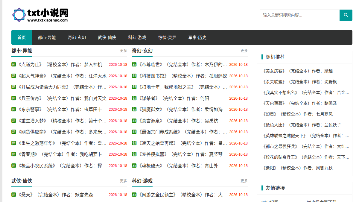
Task: Click the 新 badge beside 《点道为止》
Action: (13, 64)
